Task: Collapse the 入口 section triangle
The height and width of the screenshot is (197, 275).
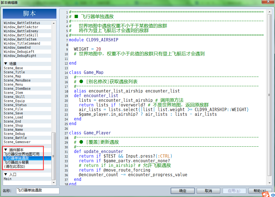Action: (5, 174)
